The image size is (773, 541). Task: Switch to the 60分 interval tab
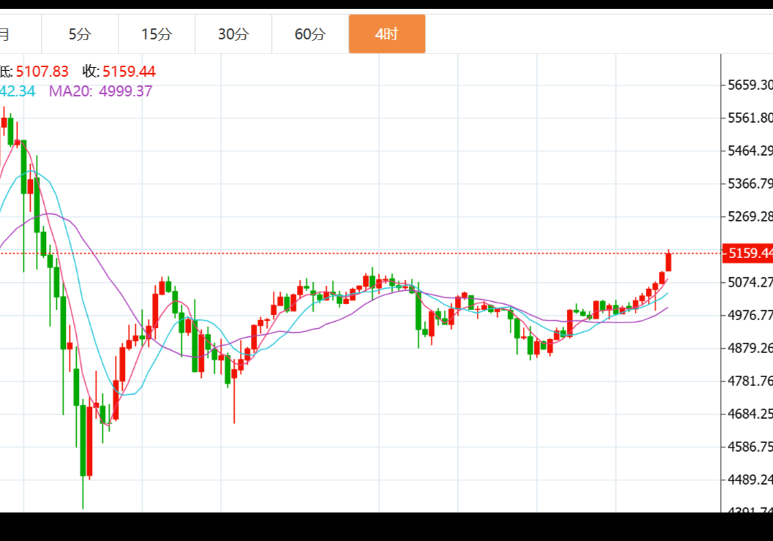pyautogui.click(x=310, y=34)
